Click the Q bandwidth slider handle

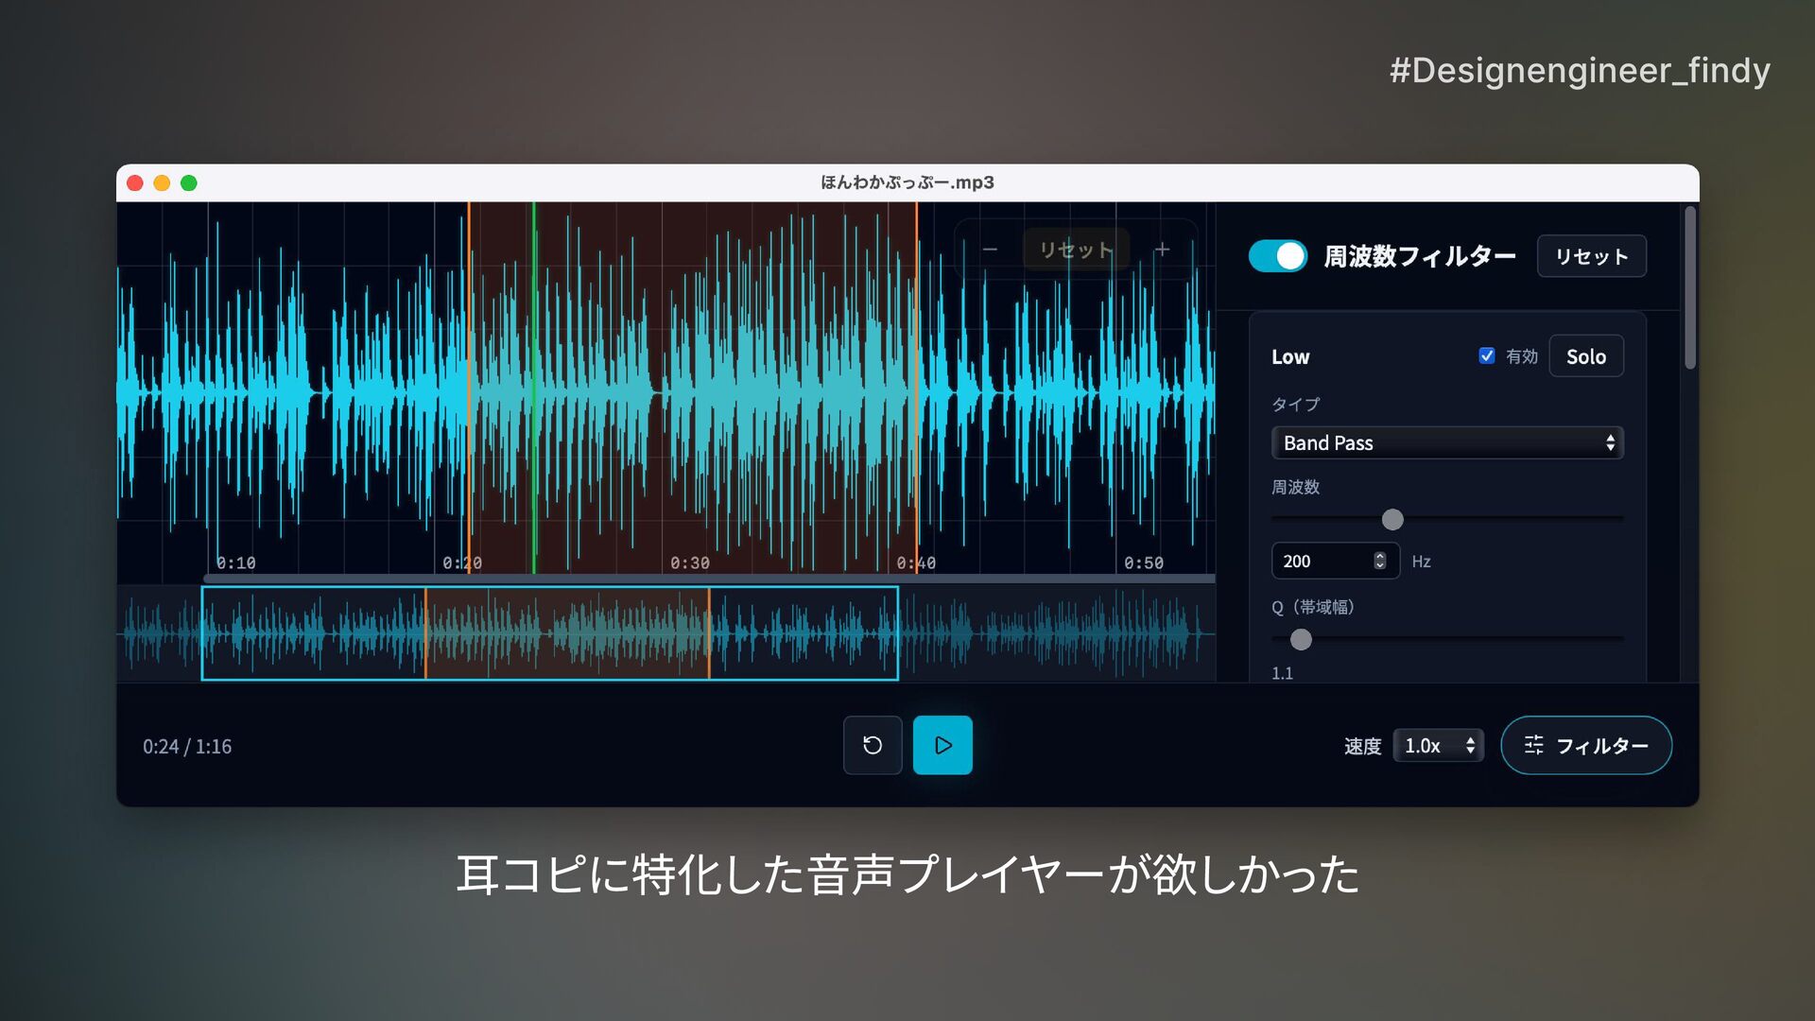click(x=1301, y=639)
